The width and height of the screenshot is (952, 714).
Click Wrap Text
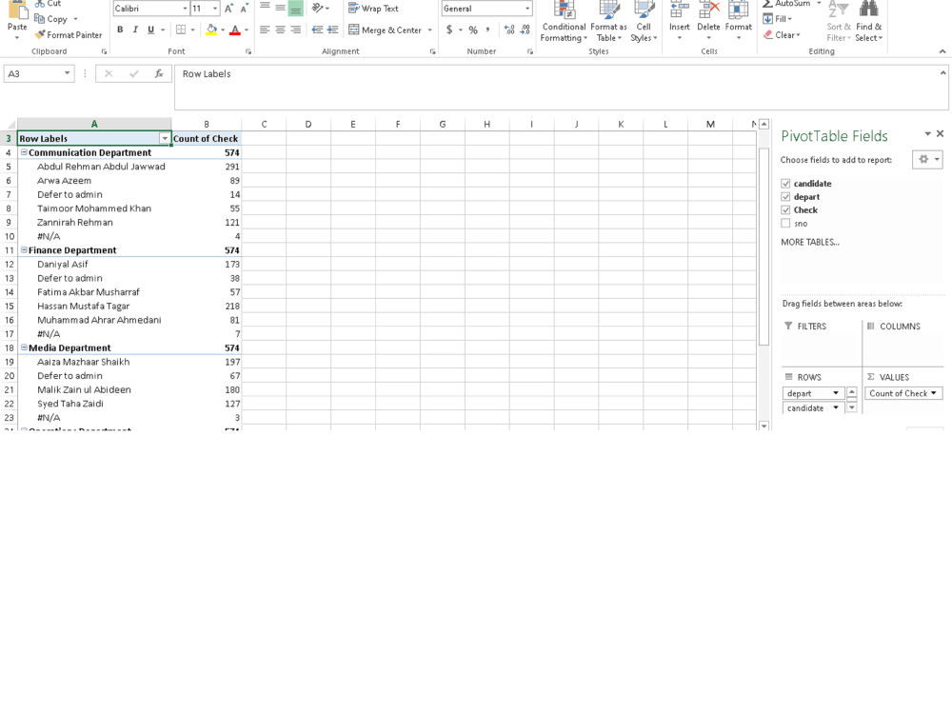(373, 9)
